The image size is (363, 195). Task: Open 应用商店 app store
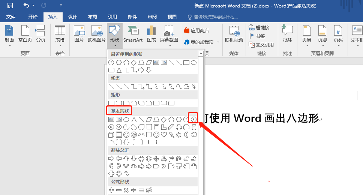point(196,31)
